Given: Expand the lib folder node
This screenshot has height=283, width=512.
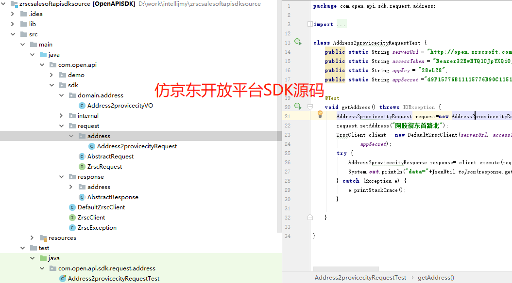Looking at the screenshot, I should pos(13,24).
